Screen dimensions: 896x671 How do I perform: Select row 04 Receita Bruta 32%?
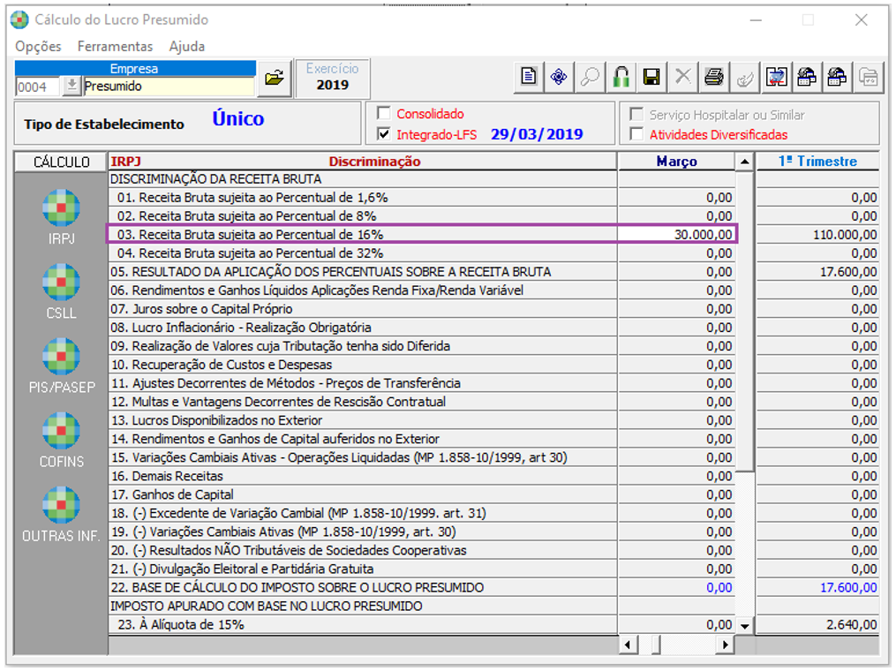(363, 253)
